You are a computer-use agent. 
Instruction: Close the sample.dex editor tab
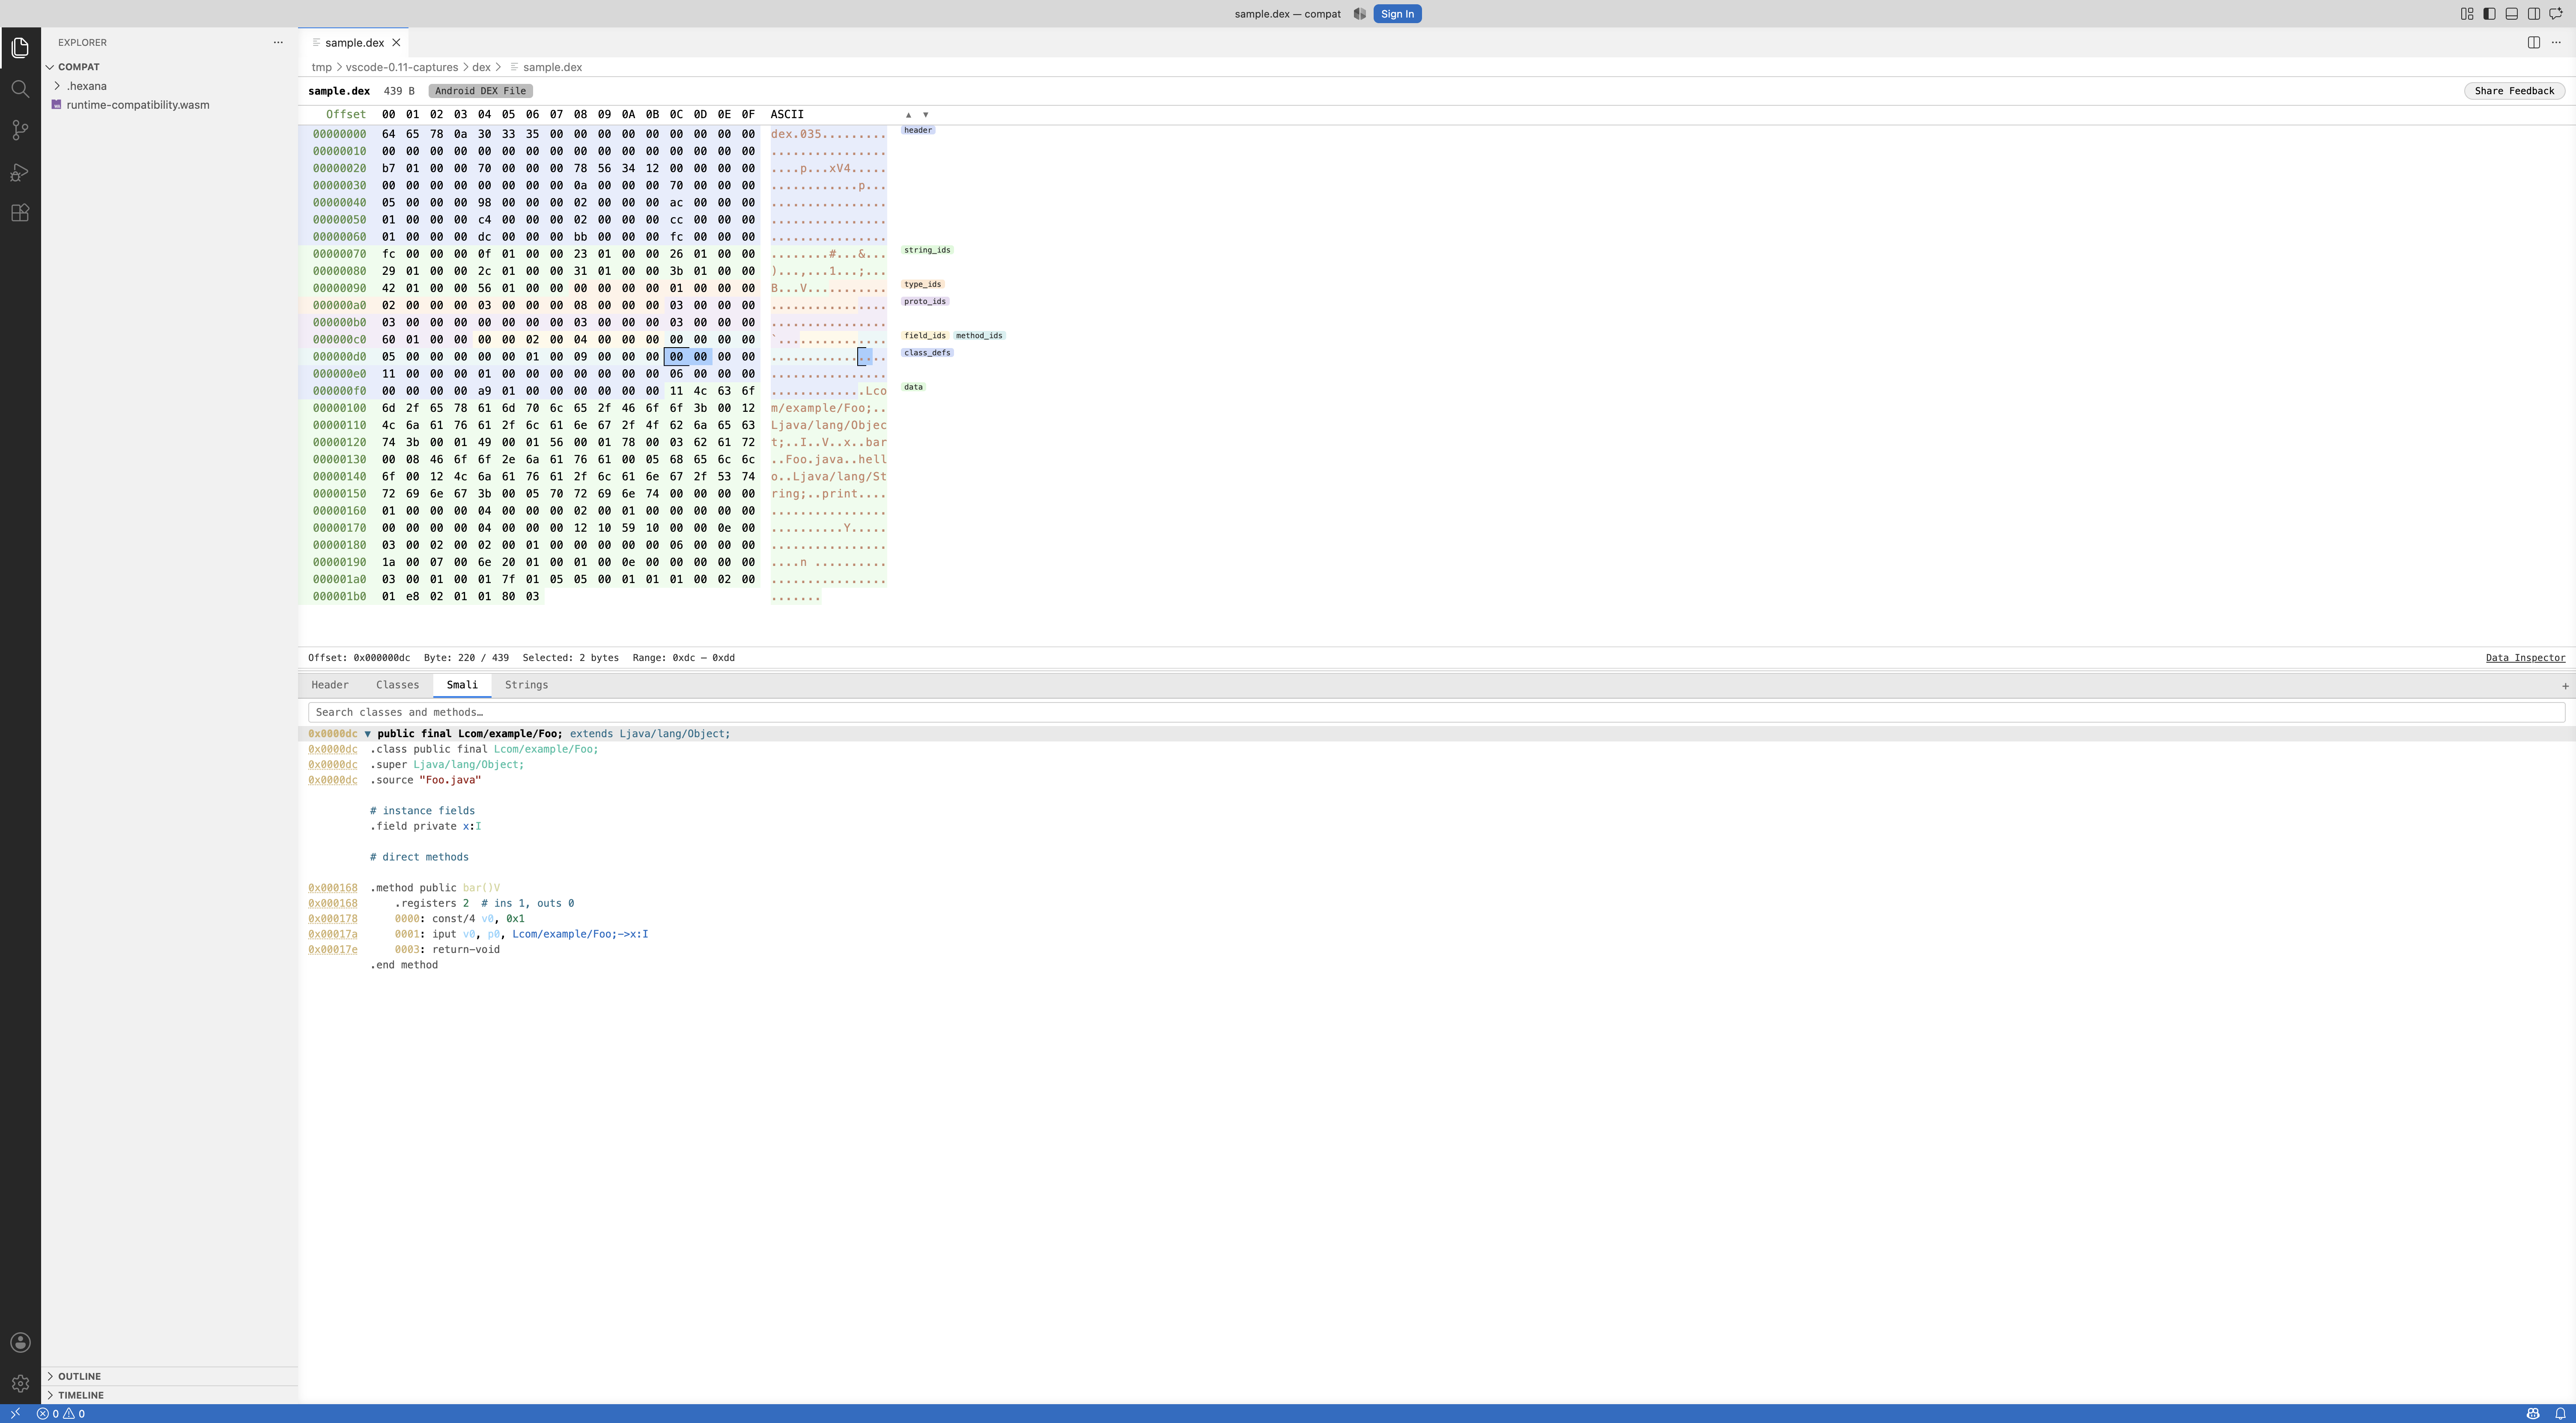(x=396, y=42)
